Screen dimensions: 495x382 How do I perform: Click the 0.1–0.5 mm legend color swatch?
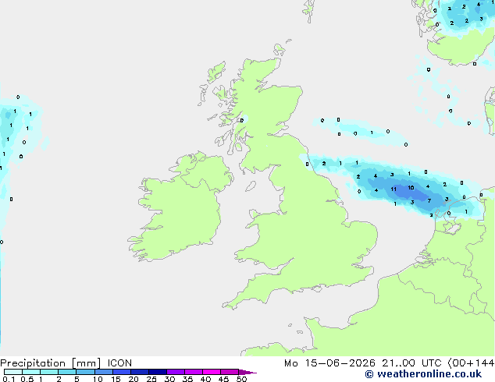(x=13, y=372)
